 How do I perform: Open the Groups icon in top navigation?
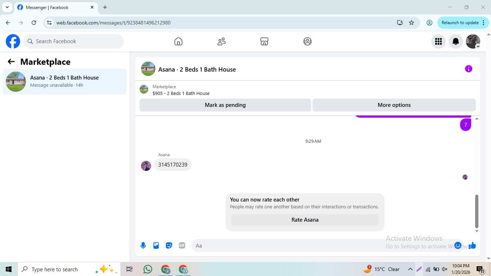click(308, 41)
